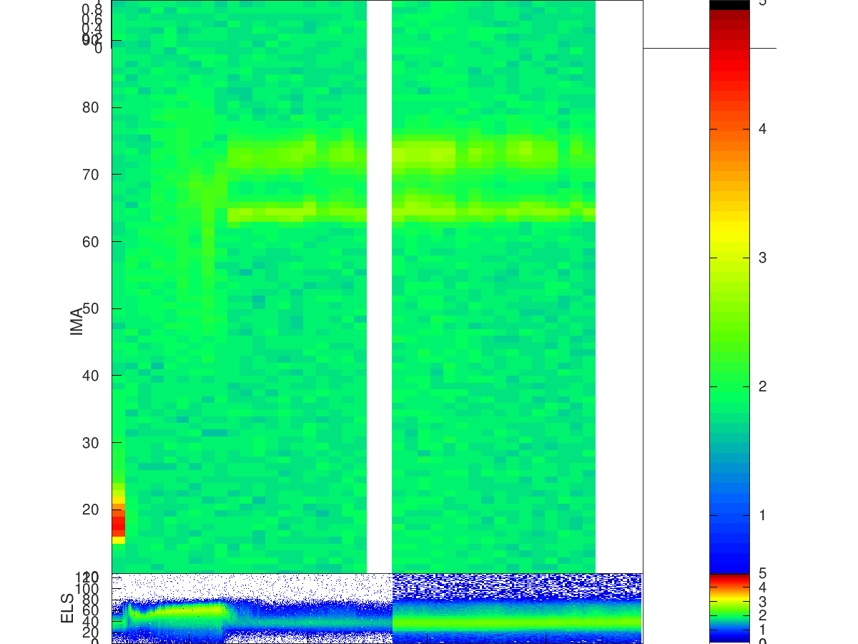Select tick value 70 on IMA axis
The height and width of the screenshot is (644, 858).
click(90, 175)
